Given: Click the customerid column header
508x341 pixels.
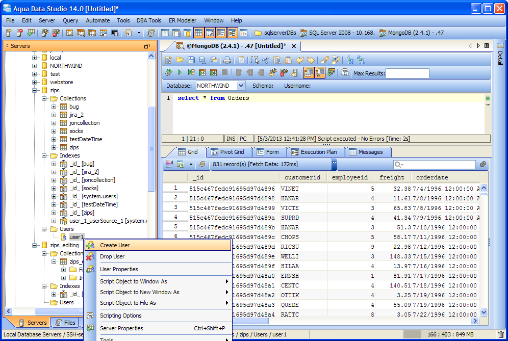Looking at the screenshot, I should coord(302,177).
